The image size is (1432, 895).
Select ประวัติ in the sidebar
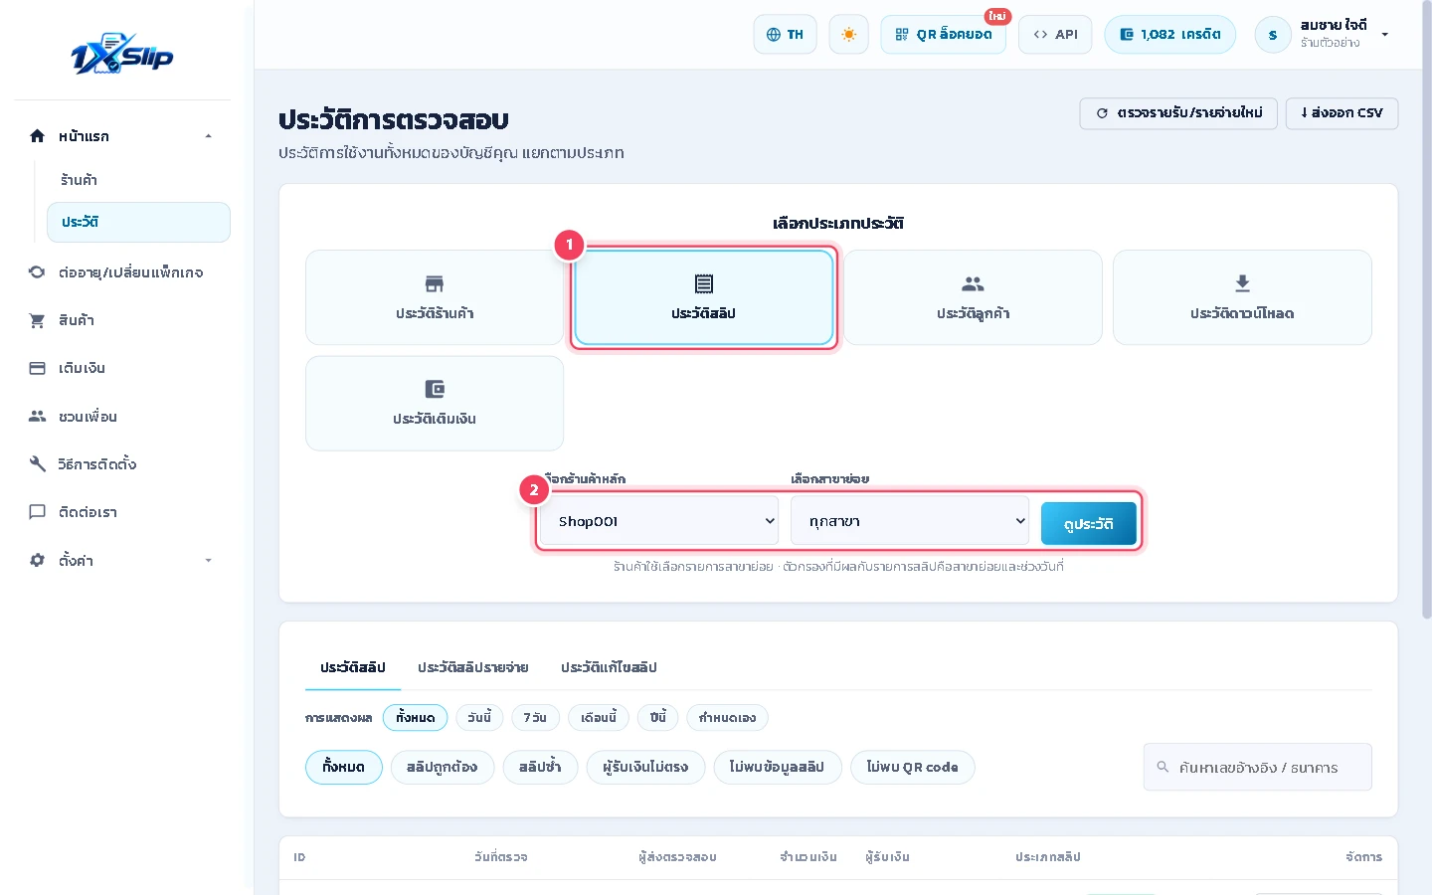138,222
